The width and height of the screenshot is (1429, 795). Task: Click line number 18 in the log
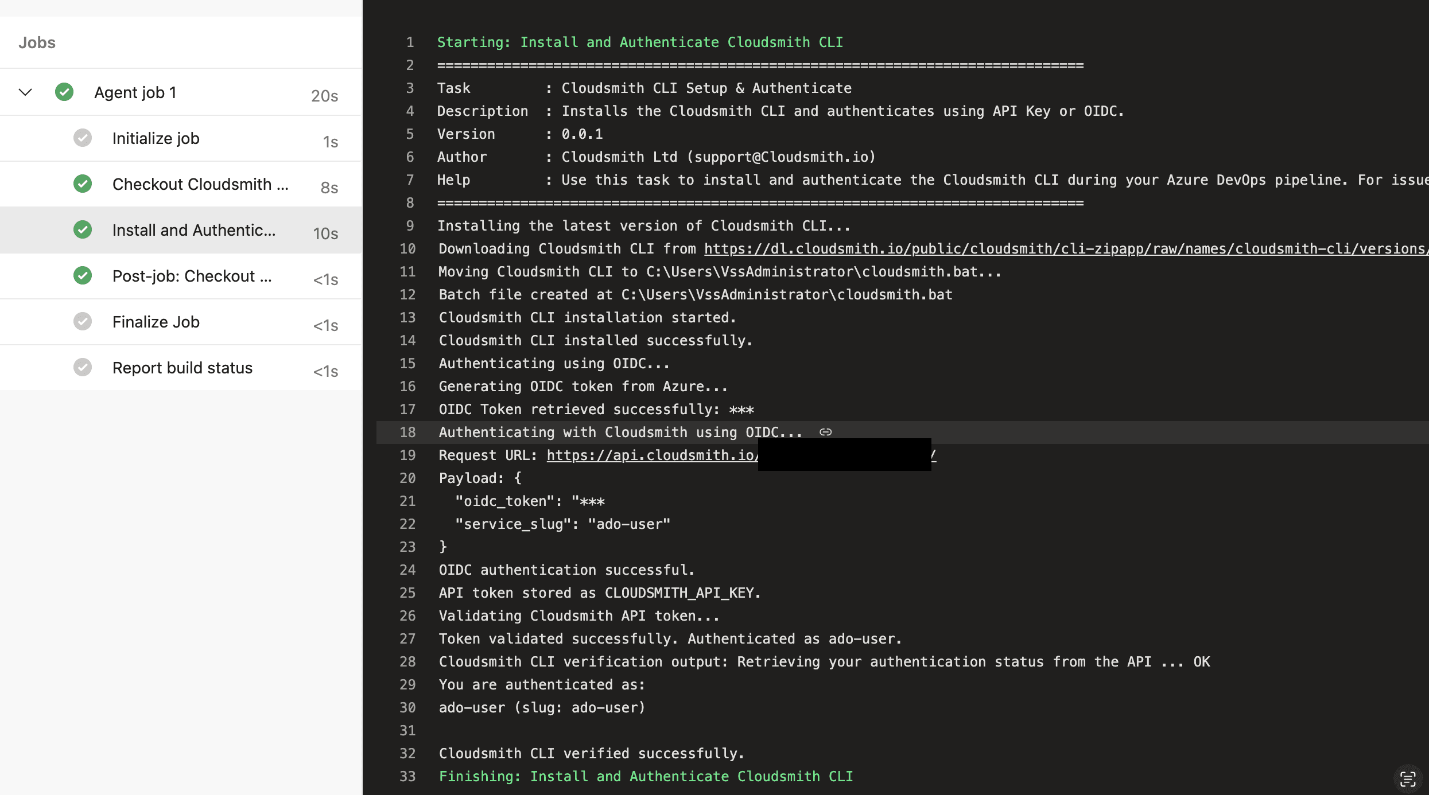(408, 432)
